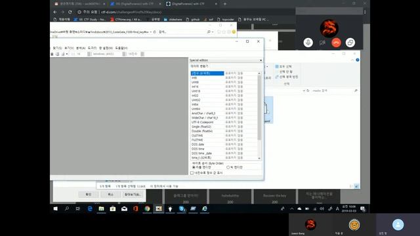Open Internet Explorer from taskbar
The image size is (420, 236).
(205, 208)
